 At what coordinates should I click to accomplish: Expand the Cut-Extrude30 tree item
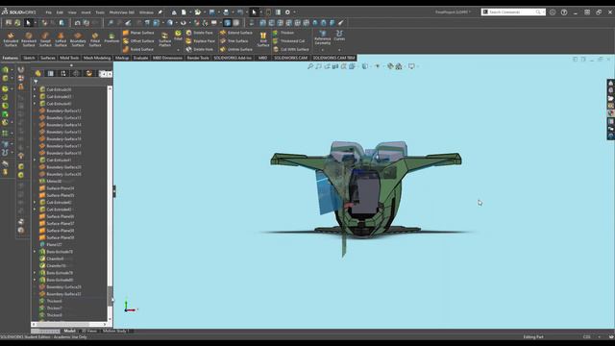pyautogui.click(x=35, y=89)
